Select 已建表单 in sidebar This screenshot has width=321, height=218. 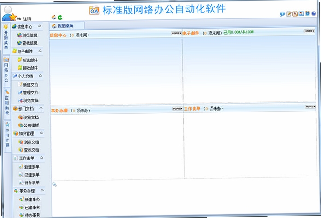29,175
